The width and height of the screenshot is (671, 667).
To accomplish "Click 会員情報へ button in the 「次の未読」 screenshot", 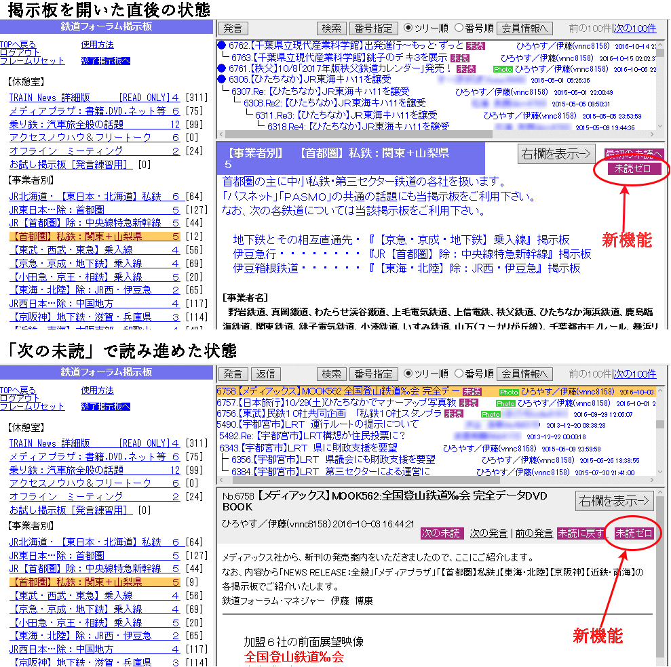I will point(524,374).
